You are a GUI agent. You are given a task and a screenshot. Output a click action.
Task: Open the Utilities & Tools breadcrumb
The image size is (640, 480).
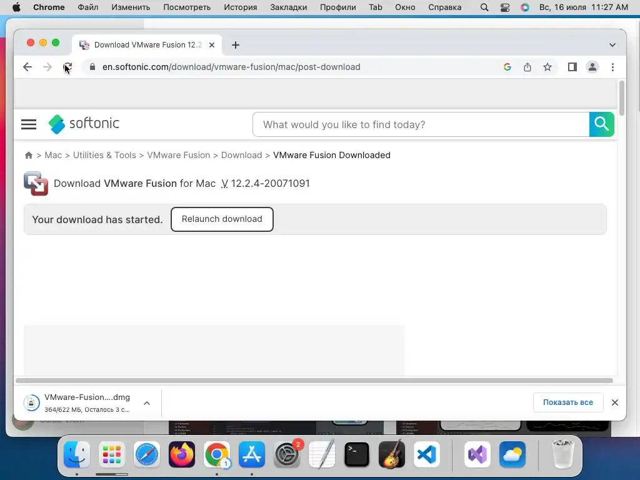(104, 155)
